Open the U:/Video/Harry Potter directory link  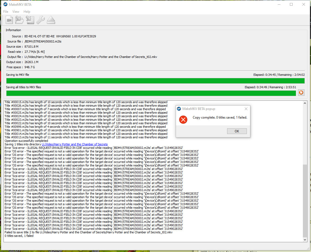click(75, 144)
